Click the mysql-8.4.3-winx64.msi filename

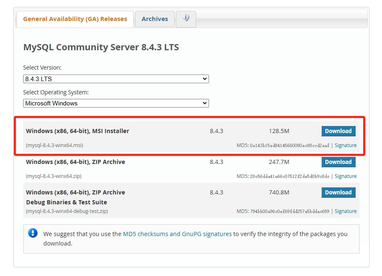[x=55, y=145]
